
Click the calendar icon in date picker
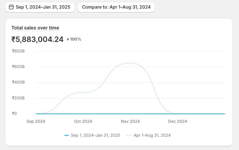coord(11,7)
